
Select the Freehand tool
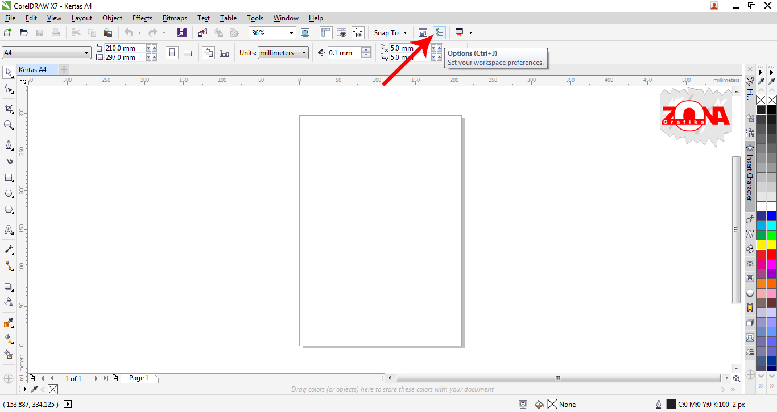(9, 145)
